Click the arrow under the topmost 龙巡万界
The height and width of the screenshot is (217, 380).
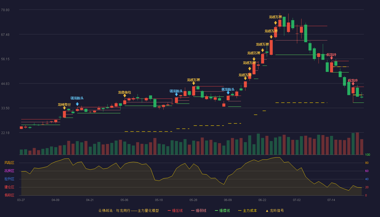[275, 23]
